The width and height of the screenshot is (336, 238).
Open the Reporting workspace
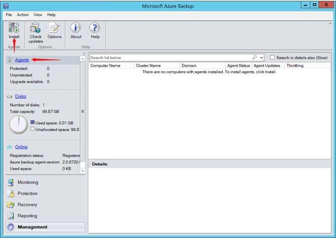coord(27,215)
